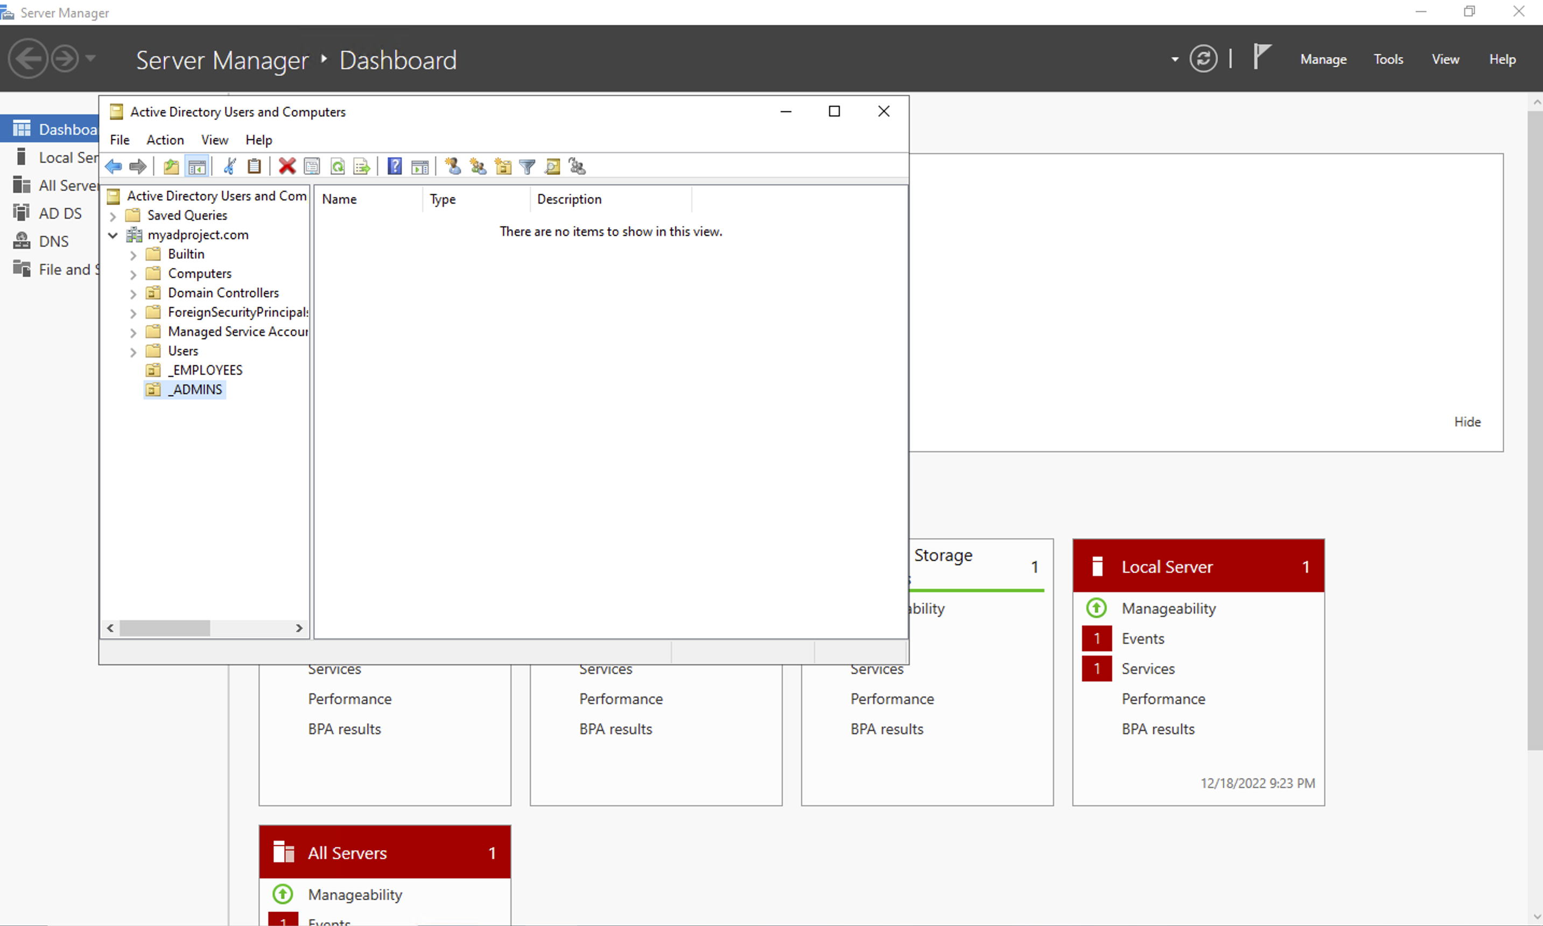
Task: Select the Filter Objects icon
Action: click(529, 166)
